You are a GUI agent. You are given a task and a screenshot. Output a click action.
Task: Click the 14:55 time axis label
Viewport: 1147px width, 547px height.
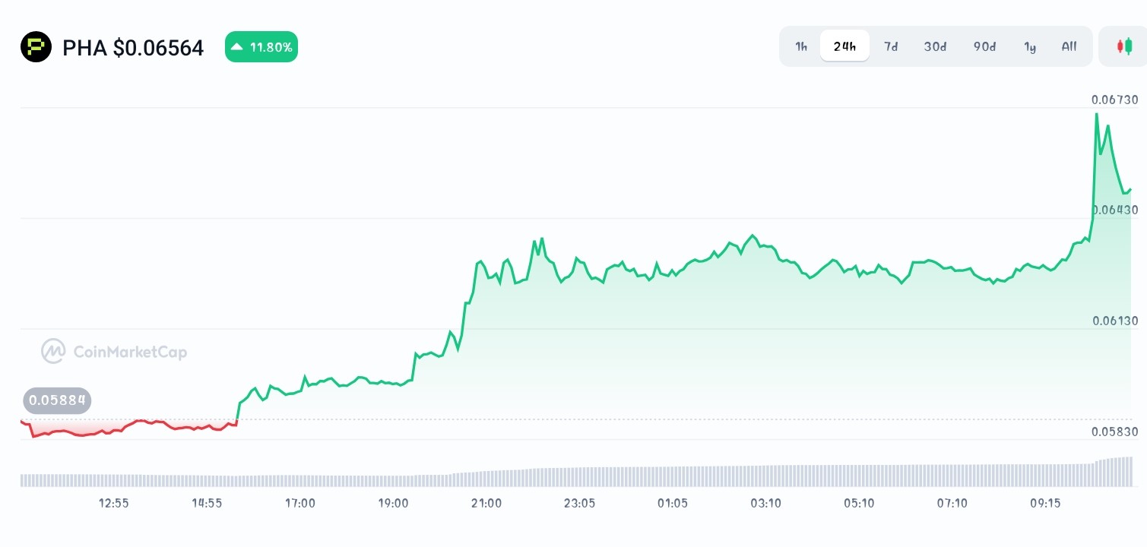(x=207, y=503)
